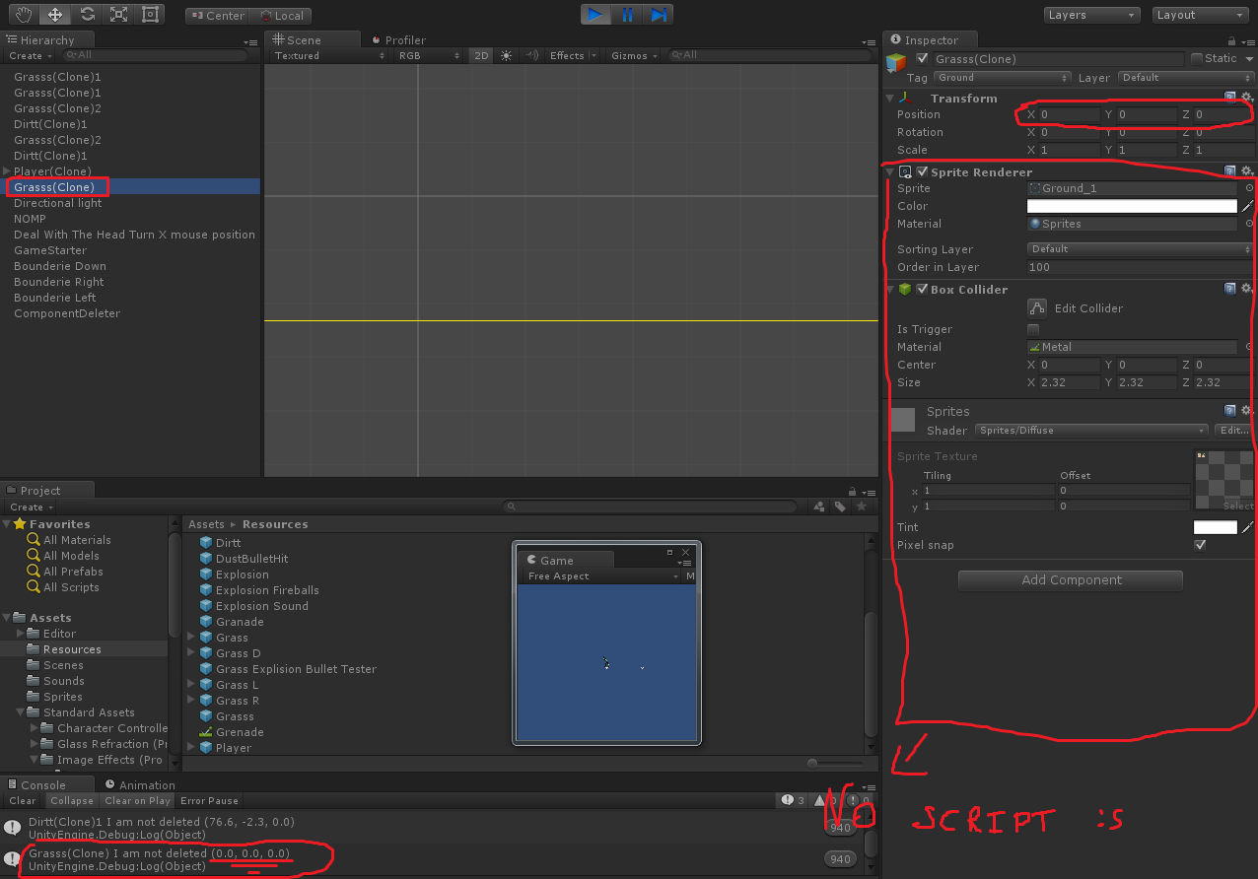
Task: Open the Box Collider help reference
Action: pos(1229,289)
